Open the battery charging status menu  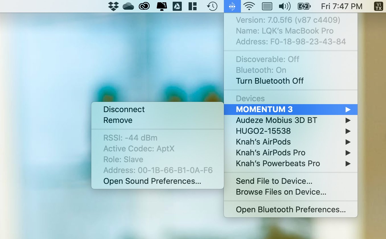click(303, 6)
